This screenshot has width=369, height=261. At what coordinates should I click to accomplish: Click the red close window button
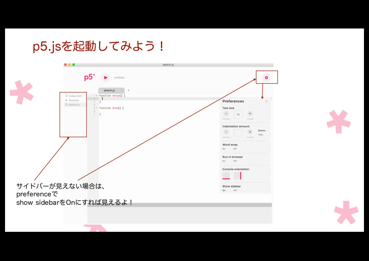[x=66, y=65]
